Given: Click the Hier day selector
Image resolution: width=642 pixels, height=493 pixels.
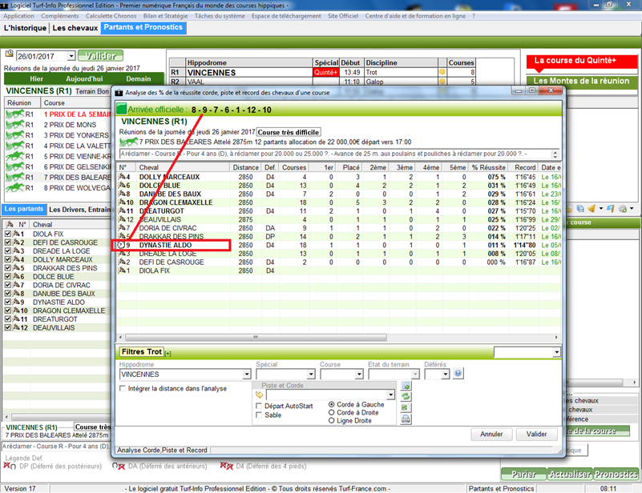Looking at the screenshot, I should 36,78.
